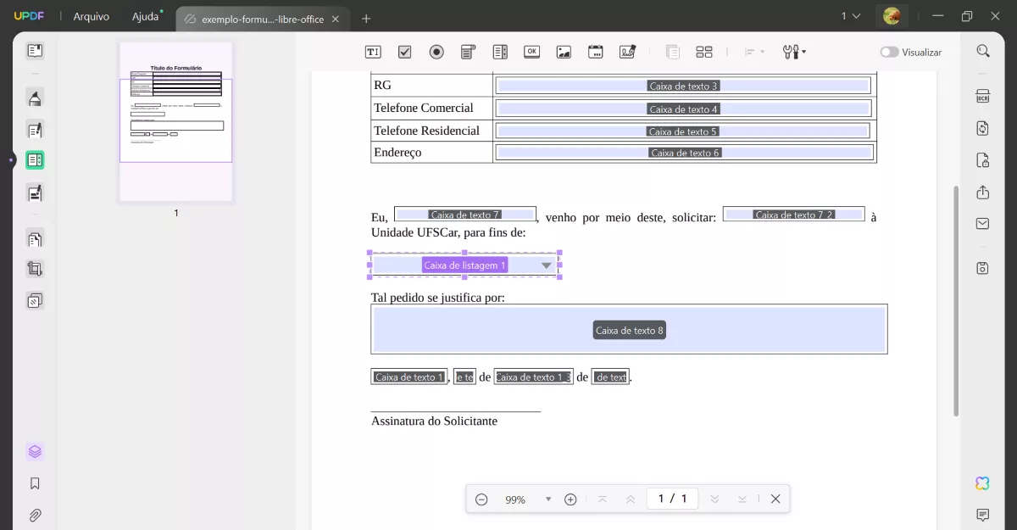
Task: Open the Arquivo menu
Action: click(91, 15)
